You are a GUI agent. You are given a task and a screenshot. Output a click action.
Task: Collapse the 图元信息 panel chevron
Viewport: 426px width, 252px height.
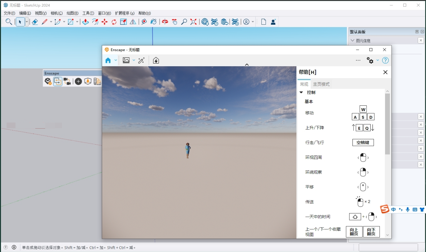(x=352, y=41)
